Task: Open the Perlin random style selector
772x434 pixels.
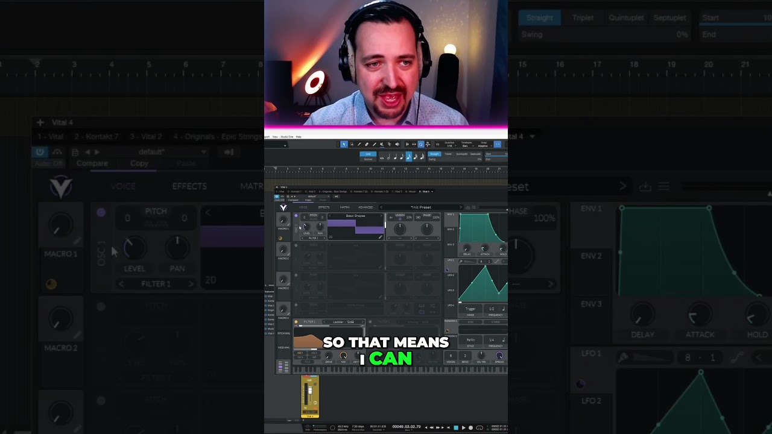Action: (470, 340)
